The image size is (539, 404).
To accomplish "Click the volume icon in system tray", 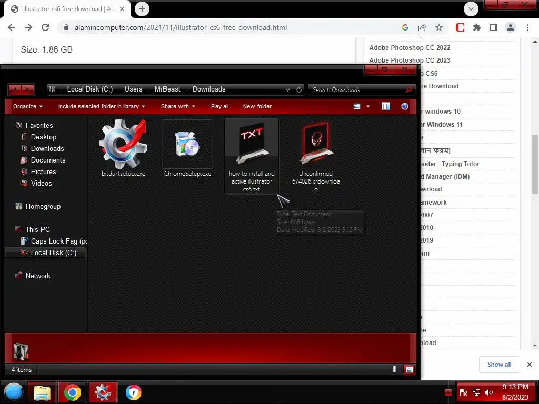I will (488, 392).
